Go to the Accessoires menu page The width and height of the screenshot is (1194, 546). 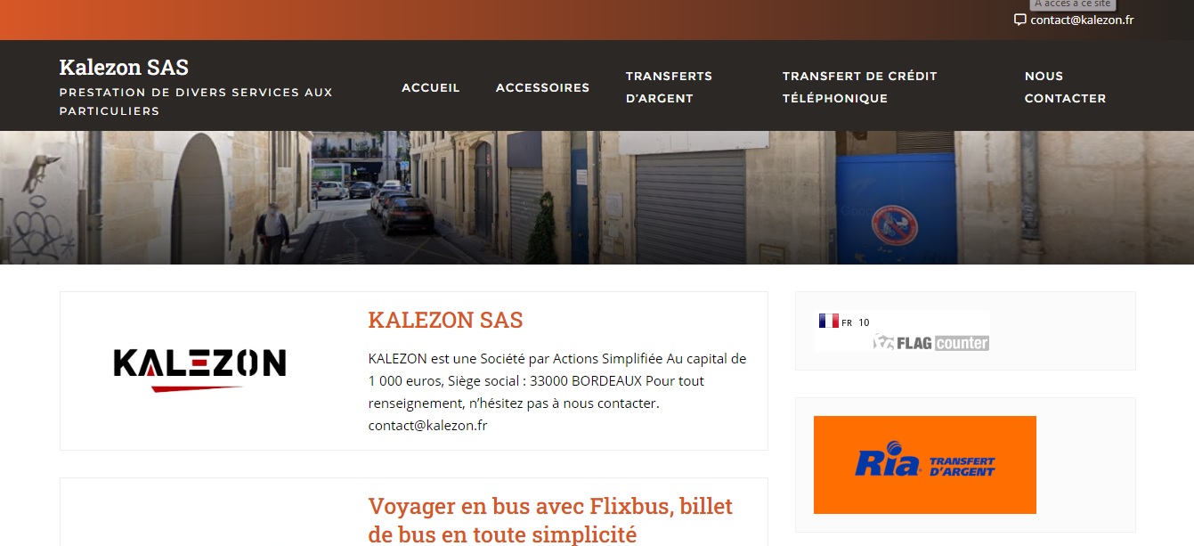[542, 87]
